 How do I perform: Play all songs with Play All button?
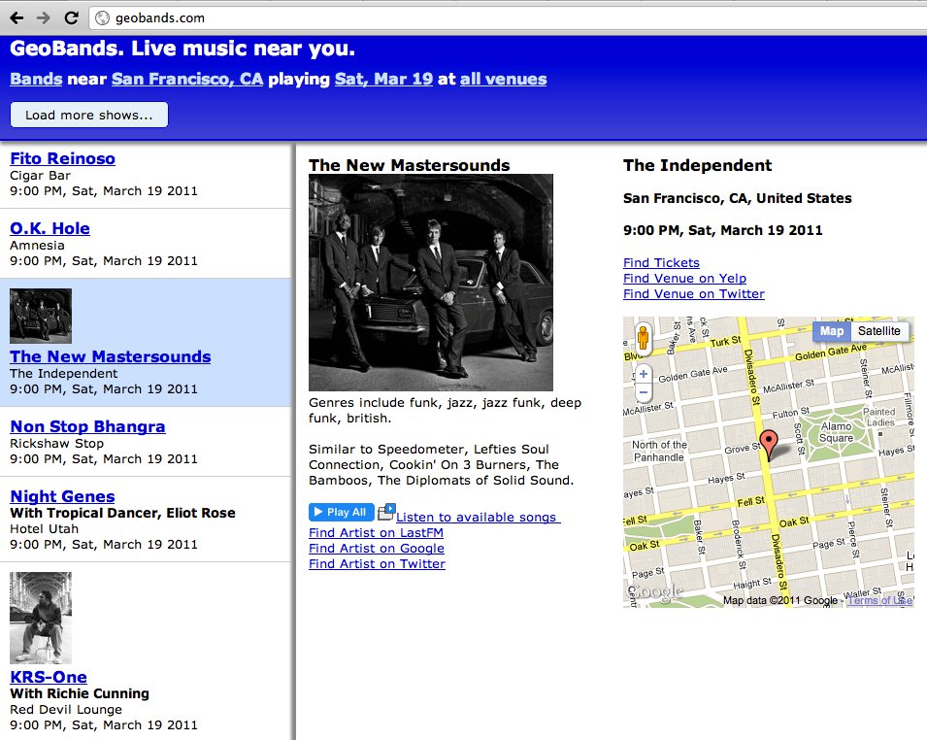(341, 512)
